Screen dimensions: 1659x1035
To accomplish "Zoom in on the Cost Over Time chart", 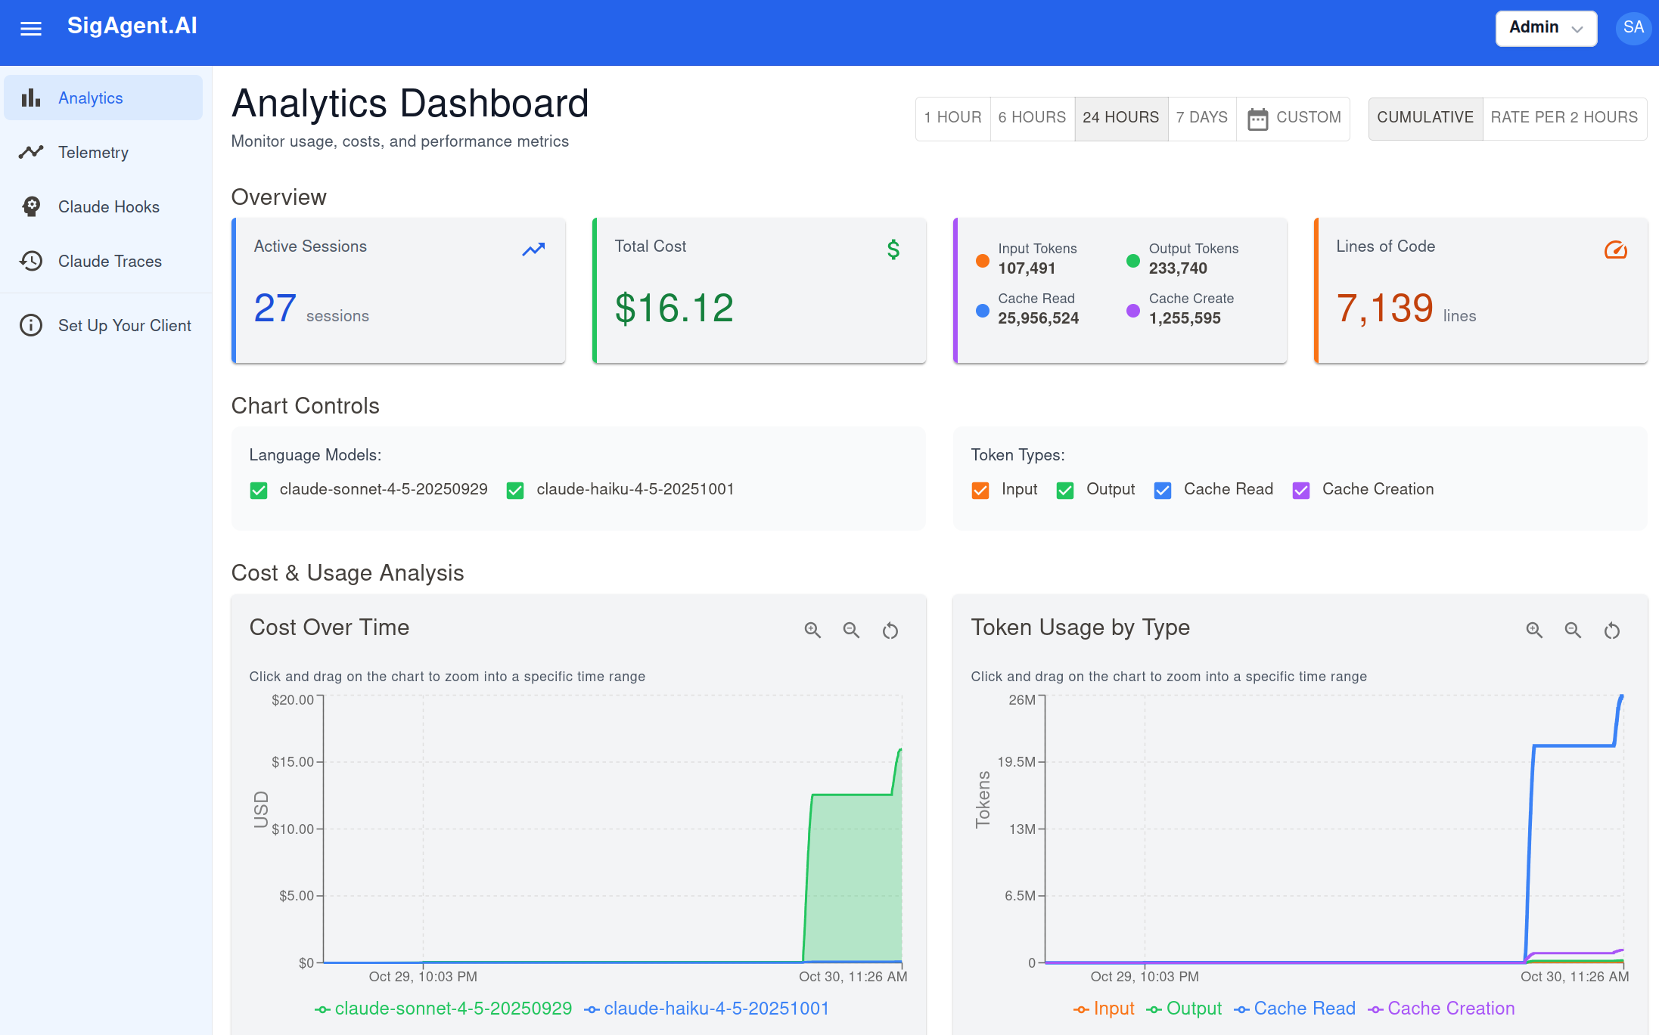I will pos(812,630).
